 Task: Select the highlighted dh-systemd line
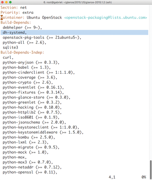[x=75, y=32]
